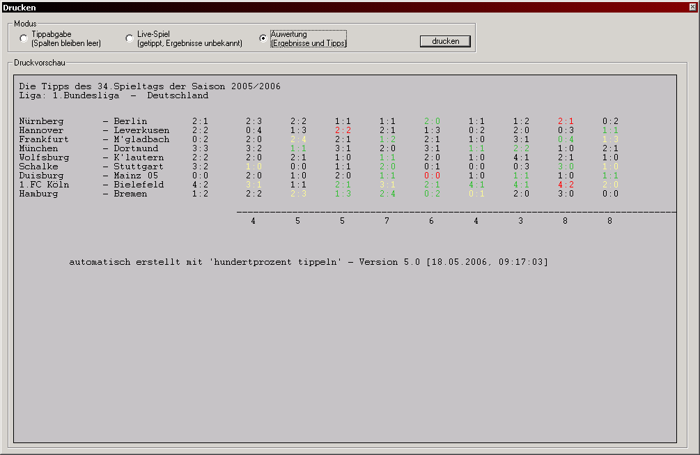This screenshot has width=700, height=455.
Task: Close the Drucken dialog window
Action: [x=692, y=7]
